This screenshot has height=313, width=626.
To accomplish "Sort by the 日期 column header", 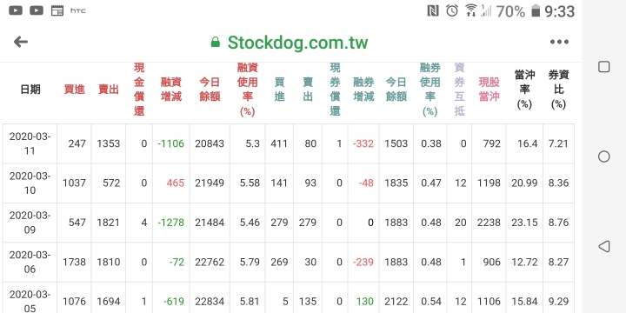I will pos(30,90).
